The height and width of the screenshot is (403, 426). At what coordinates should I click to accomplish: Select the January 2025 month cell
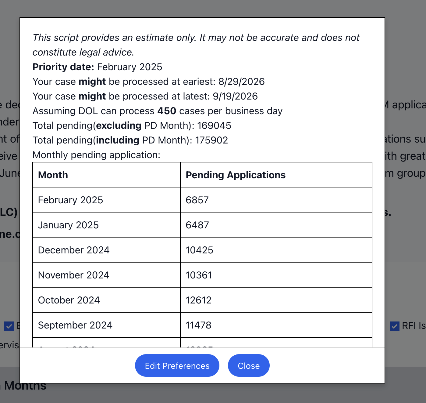tap(68, 225)
